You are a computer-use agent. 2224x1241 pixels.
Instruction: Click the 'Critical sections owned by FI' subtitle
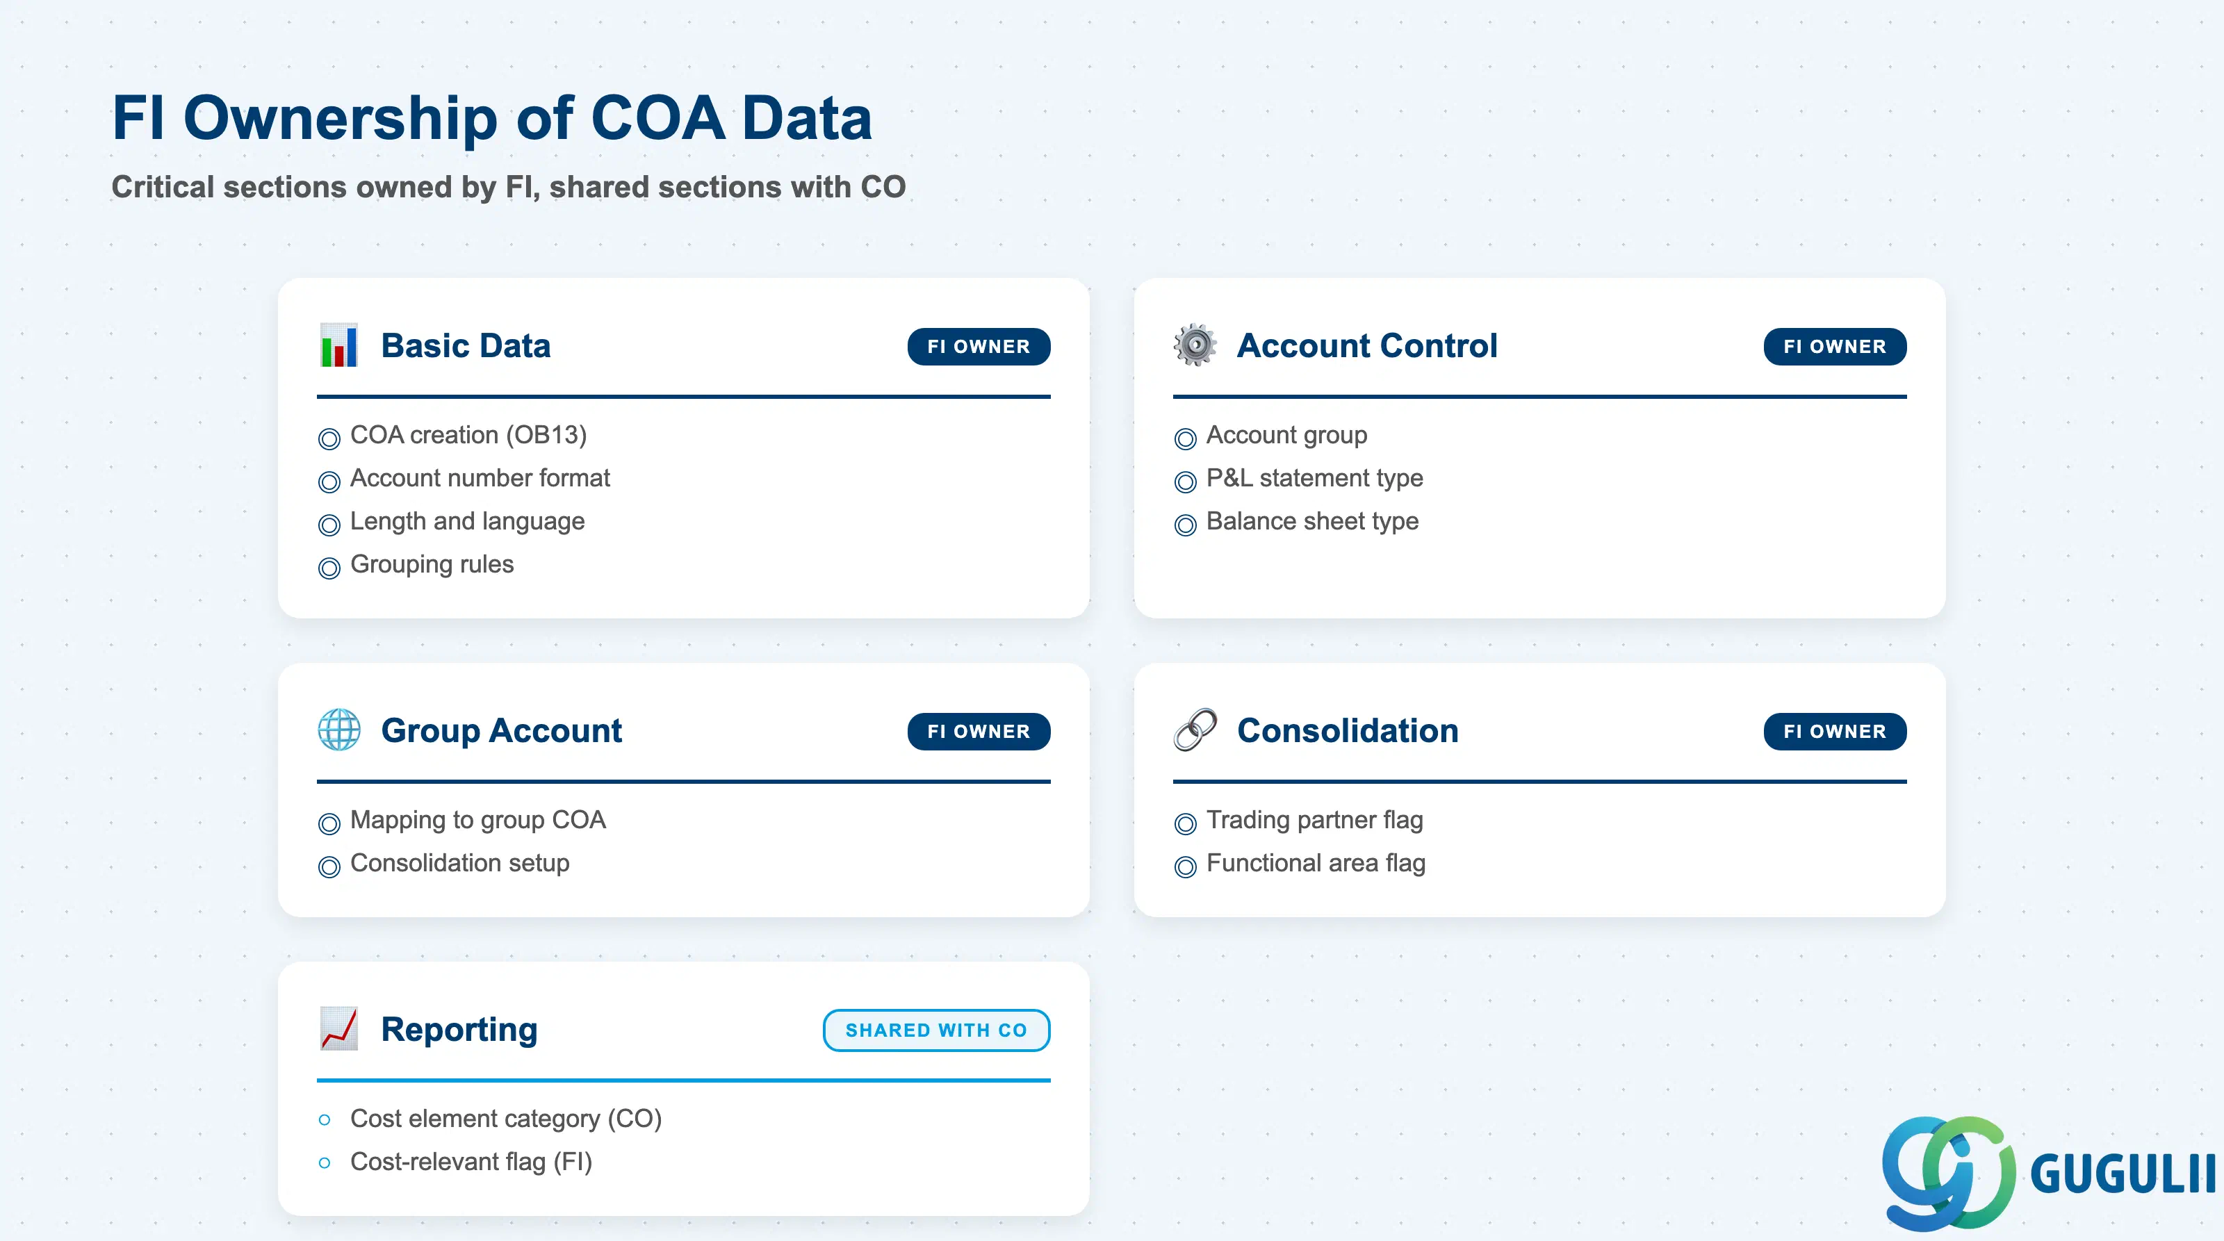pyautogui.click(x=325, y=186)
